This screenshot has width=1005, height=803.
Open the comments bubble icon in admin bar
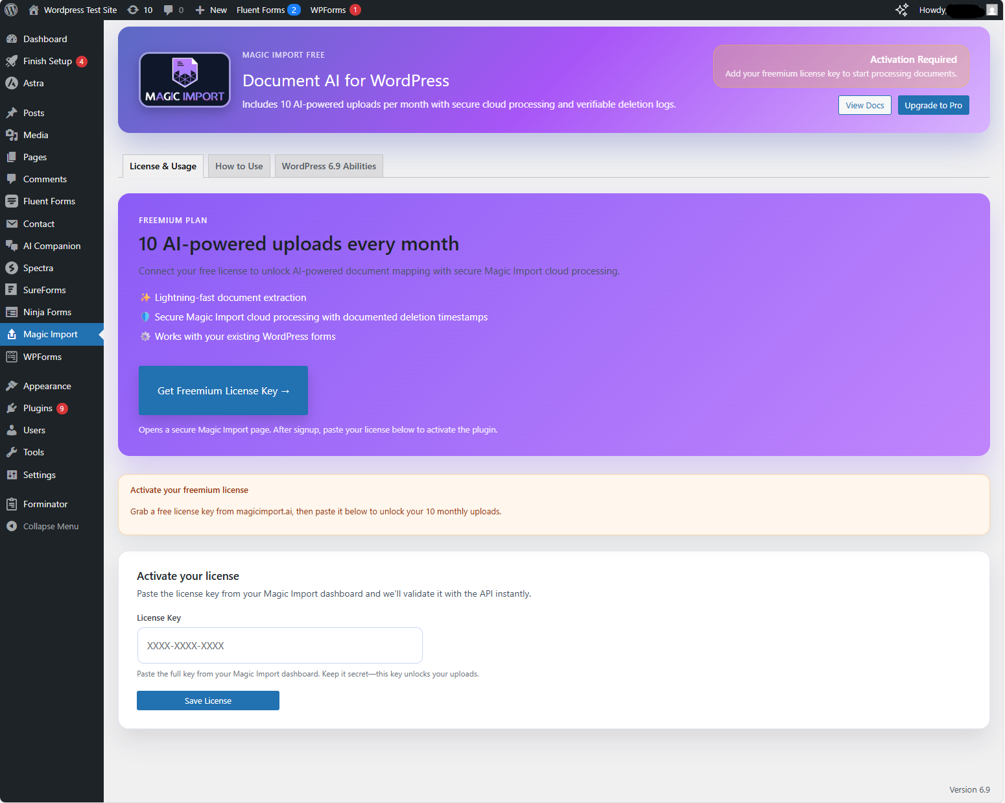(169, 10)
